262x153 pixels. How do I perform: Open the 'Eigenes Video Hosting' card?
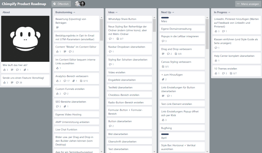tap(77, 114)
